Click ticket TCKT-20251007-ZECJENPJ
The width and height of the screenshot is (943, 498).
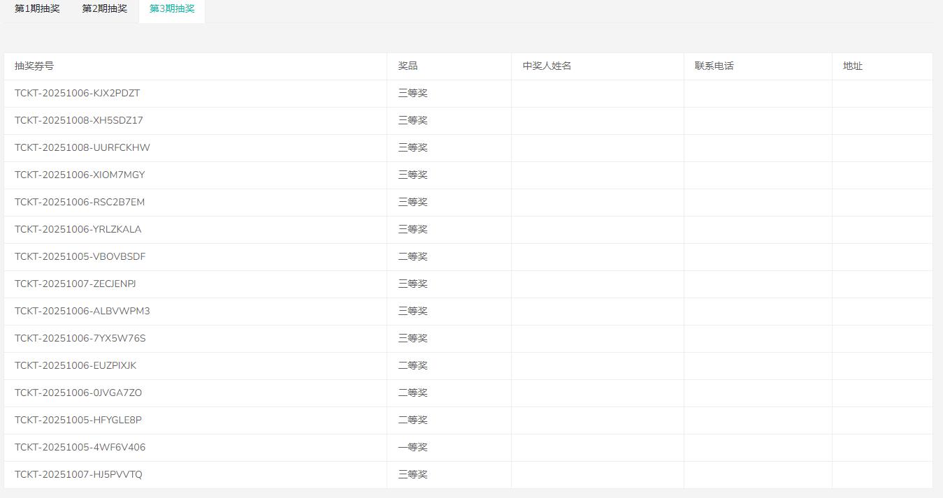tap(75, 284)
